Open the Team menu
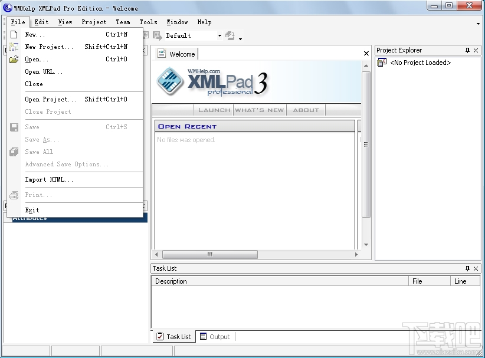The image size is (485, 358). pos(123,22)
